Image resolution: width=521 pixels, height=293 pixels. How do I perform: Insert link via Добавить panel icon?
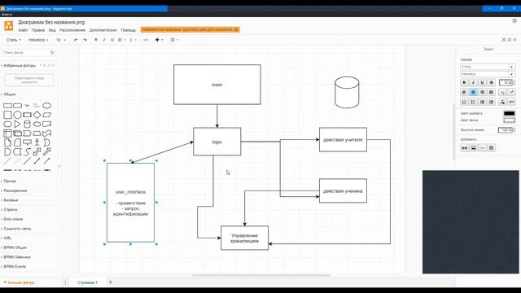click(x=465, y=148)
